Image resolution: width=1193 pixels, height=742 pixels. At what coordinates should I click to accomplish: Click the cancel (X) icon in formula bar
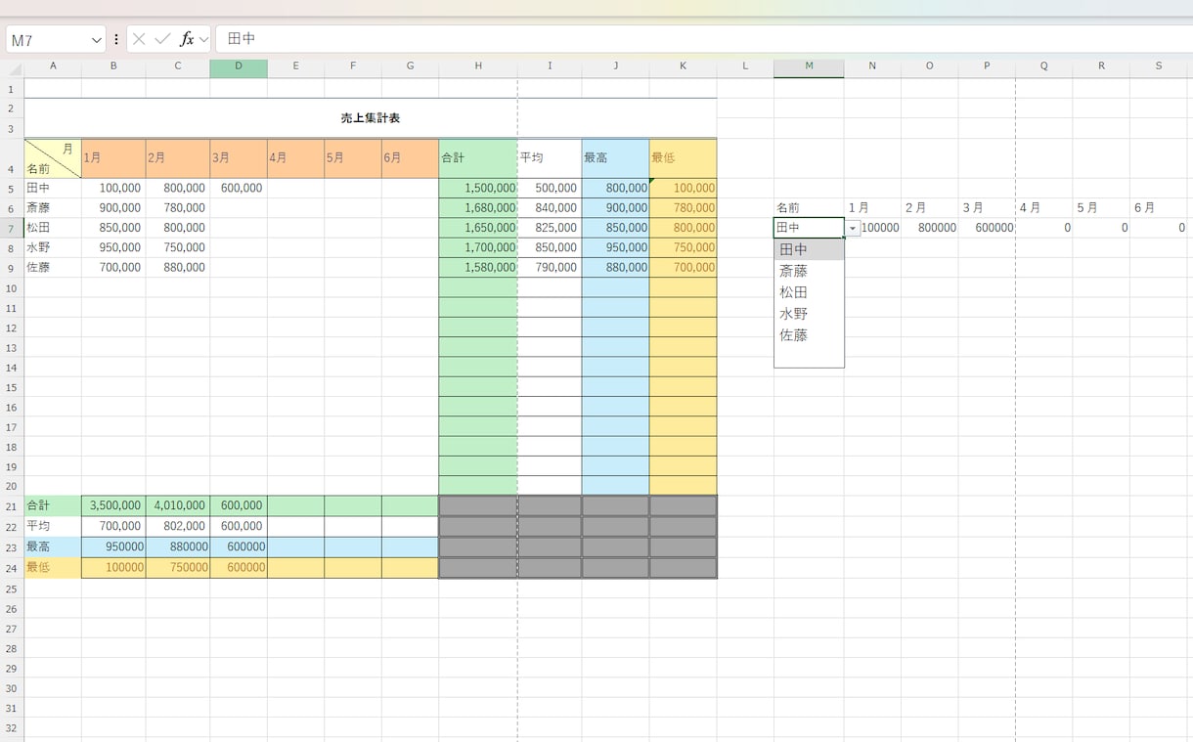(139, 39)
